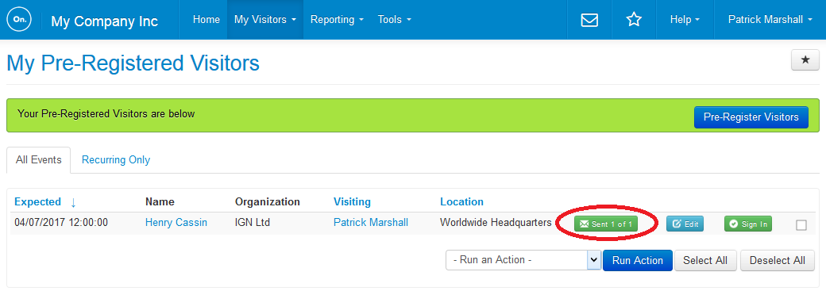The height and width of the screenshot is (291, 826).
Task: Click the Pre-Register Visitors button
Action: click(x=751, y=117)
